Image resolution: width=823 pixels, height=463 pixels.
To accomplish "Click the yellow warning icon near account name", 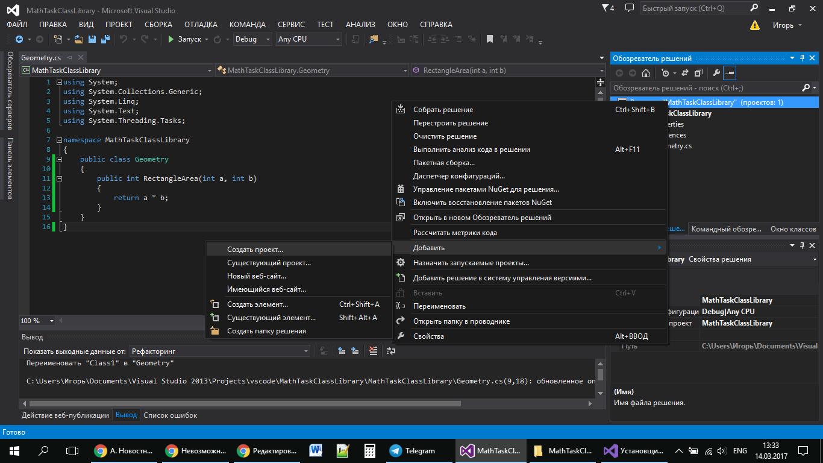I will pos(755,25).
